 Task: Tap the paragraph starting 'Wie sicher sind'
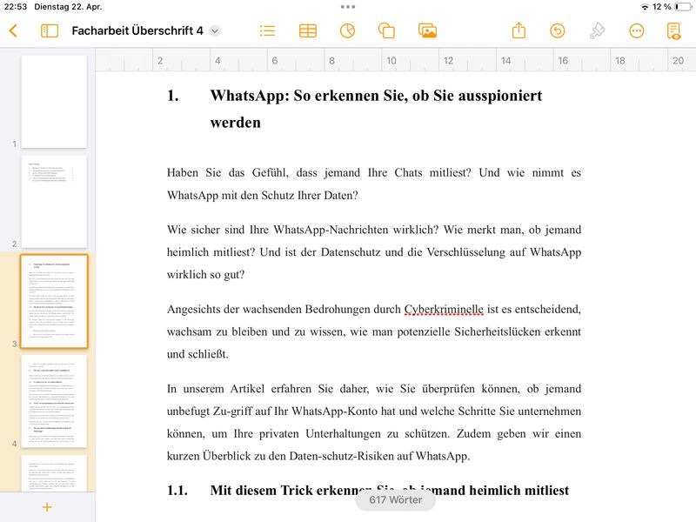pyautogui.click(x=374, y=252)
